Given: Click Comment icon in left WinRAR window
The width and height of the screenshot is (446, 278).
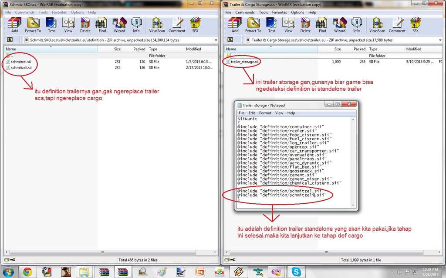Looking at the screenshot, I should (x=177, y=25).
